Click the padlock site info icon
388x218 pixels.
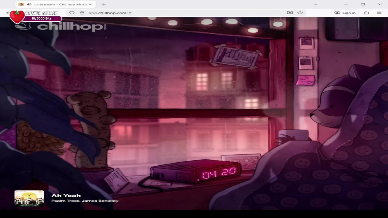82,13
